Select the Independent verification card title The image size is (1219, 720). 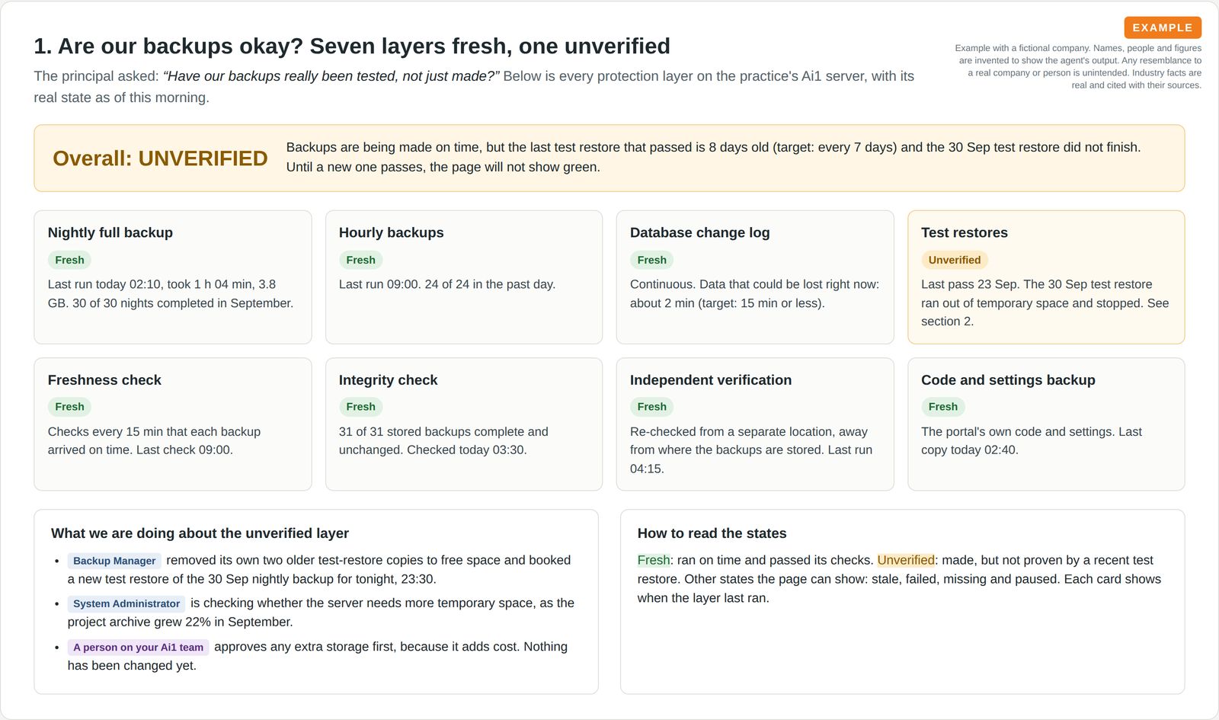click(x=711, y=379)
